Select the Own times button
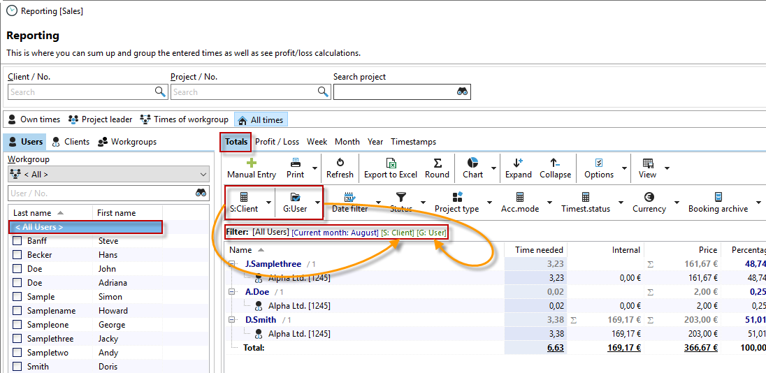Screen dimensions: 766x373 click(34, 119)
